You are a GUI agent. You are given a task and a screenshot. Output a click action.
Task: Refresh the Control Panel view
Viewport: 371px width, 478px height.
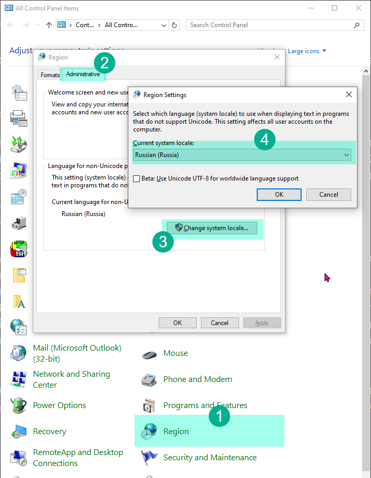pyautogui.click(x=175, y=25)
